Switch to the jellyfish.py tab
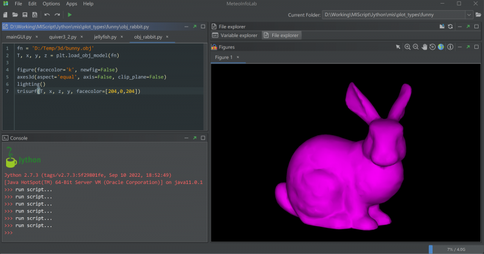Screen dimensions: 484x254 [x=106, y=37]
